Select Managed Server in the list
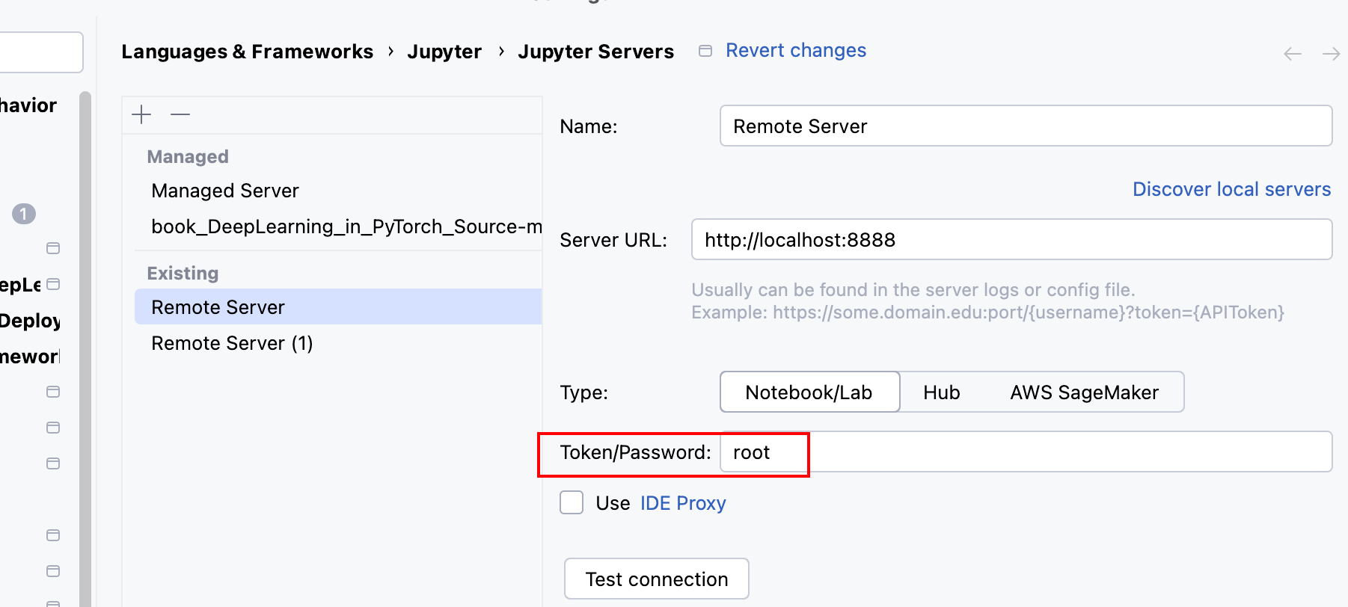This screenshot has width=1348, height=607. [x=338, y=191]
